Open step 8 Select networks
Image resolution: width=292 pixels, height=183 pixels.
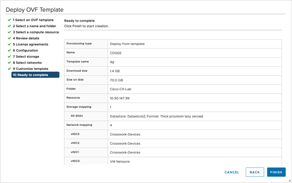[27, 62]
